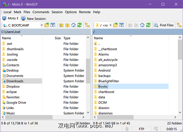
Task: Open the C: BOOTCAMP drive dropdown
Action: click(x=42, y=25)
